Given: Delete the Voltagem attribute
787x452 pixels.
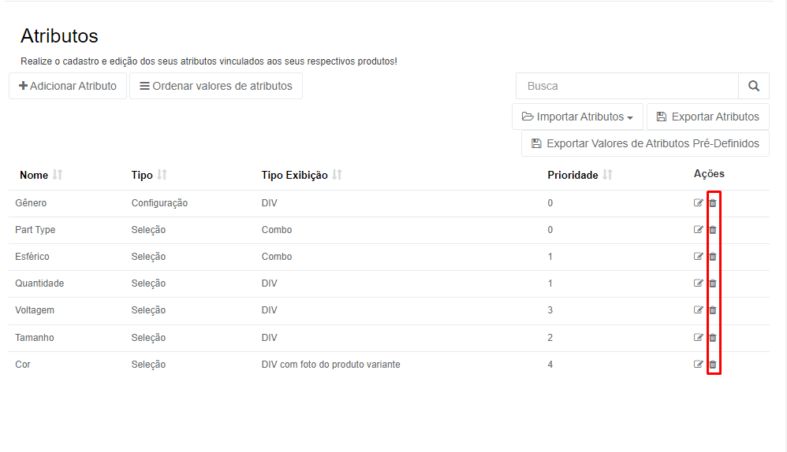Looking at the screenshot, I should 713,310.
